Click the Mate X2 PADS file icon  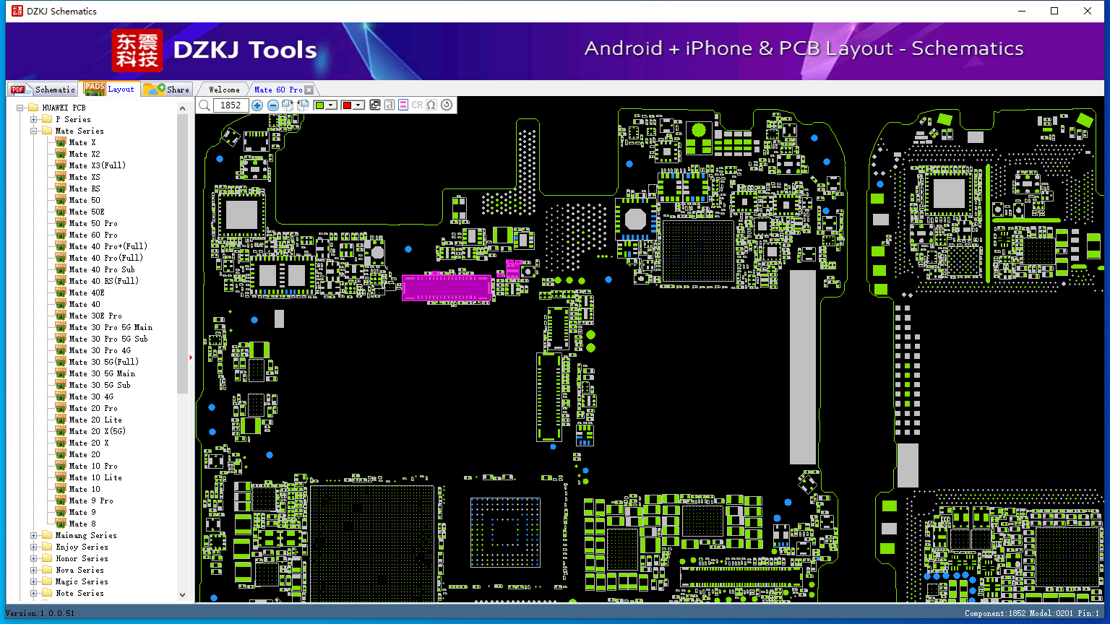pos(61,154)
